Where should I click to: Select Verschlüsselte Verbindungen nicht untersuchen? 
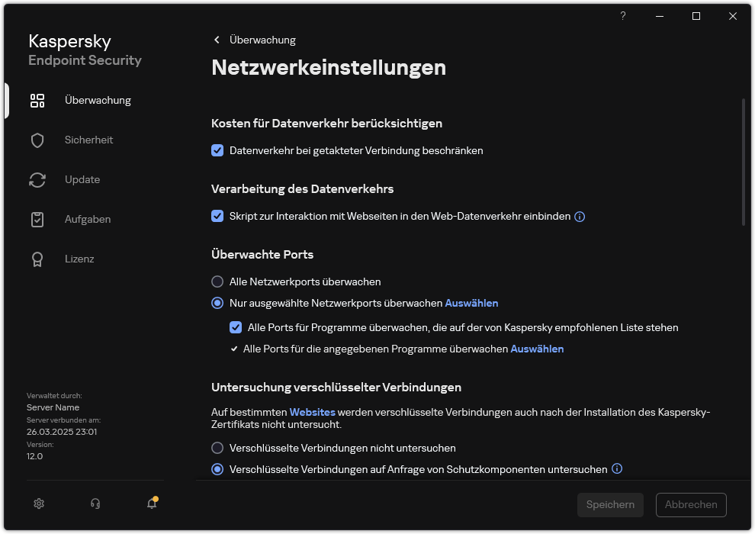pyautogui.click(x=217, y=448)
